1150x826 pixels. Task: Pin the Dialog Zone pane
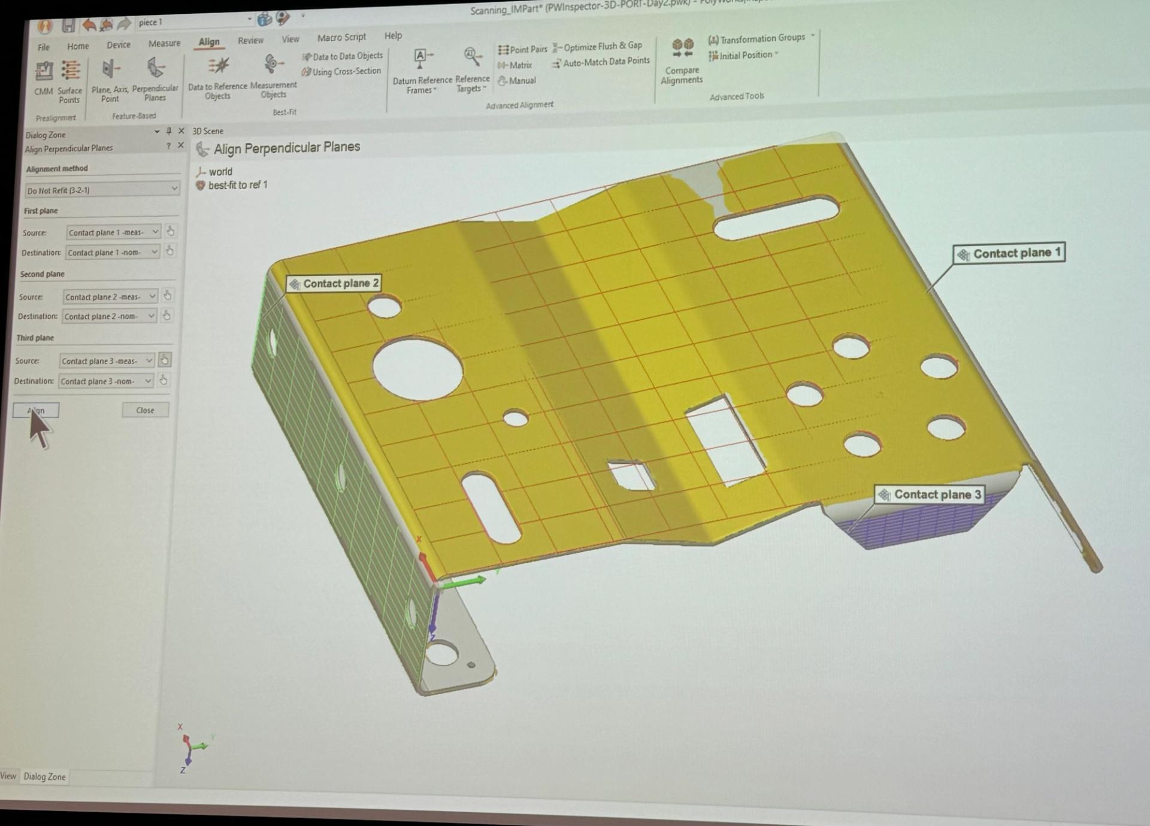pos(169,131)
